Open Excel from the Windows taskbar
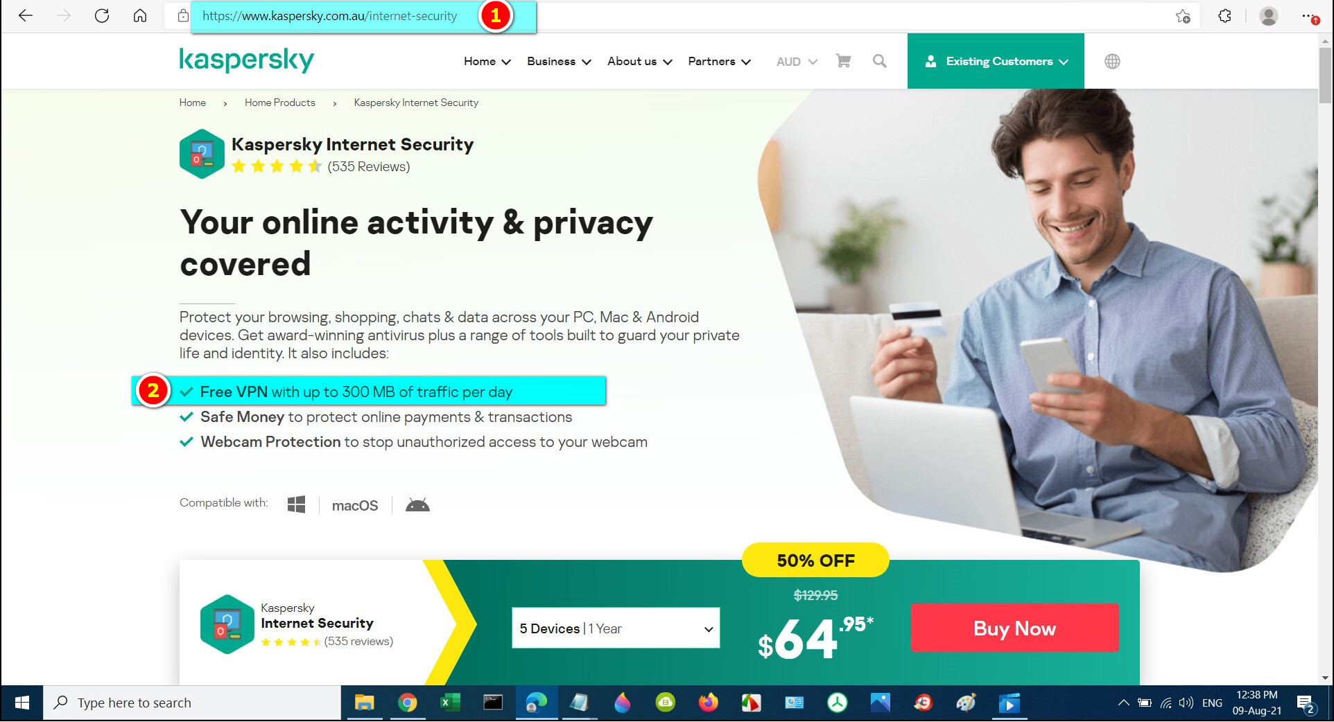 (450, 703)
